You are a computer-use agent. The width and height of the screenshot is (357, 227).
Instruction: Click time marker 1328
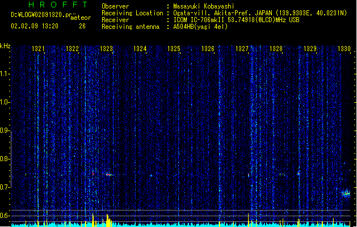click(x=276, y=49)
